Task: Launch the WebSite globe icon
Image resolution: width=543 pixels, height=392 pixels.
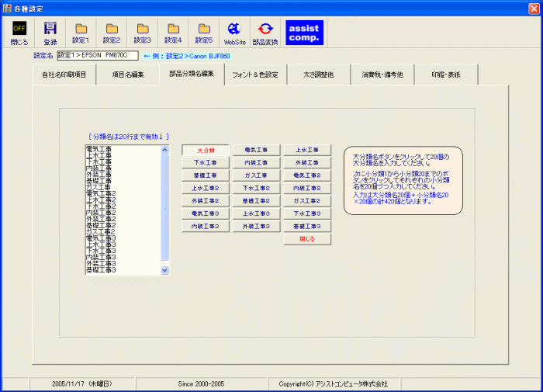Action: (x=234, y=33)
